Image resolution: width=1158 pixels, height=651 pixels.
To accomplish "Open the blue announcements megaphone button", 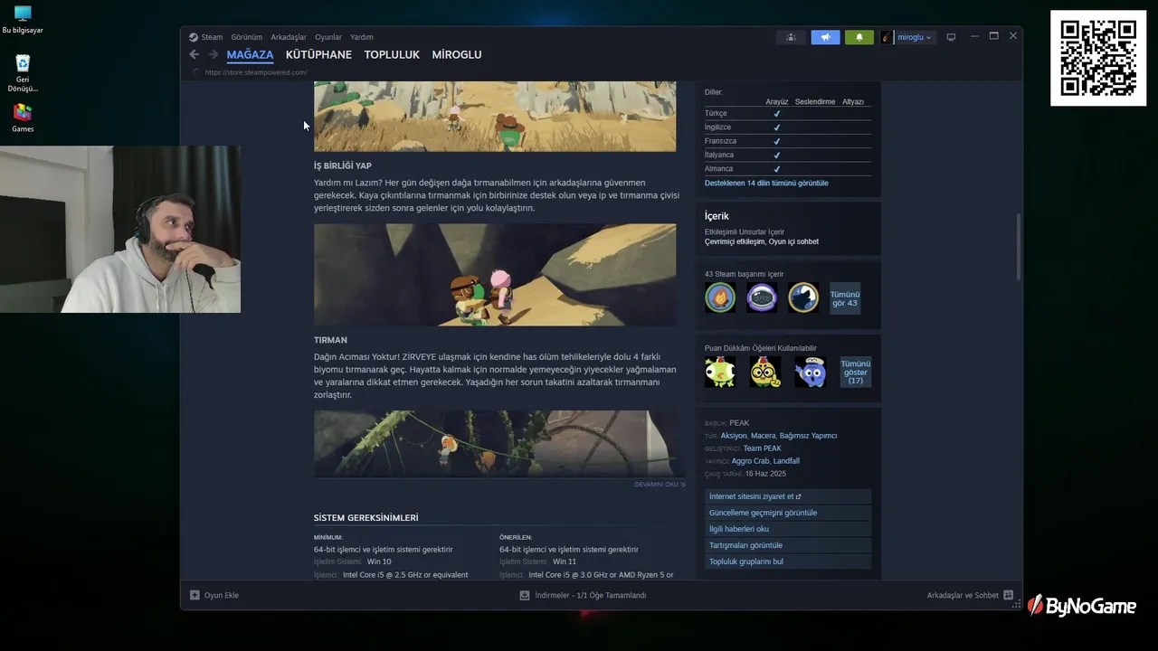I will click(x=825, y=37).
